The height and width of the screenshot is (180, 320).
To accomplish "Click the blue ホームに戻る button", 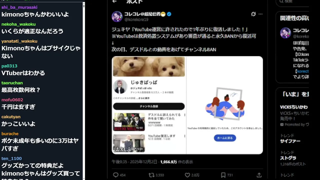I will point(225,138).
